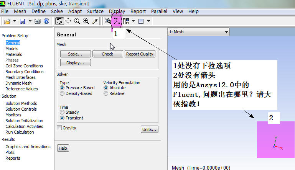This screenshot has width=295, height=170.
Task: Expand the Arrange Workspace dropdown arrow
Action: tap(133, 21)
